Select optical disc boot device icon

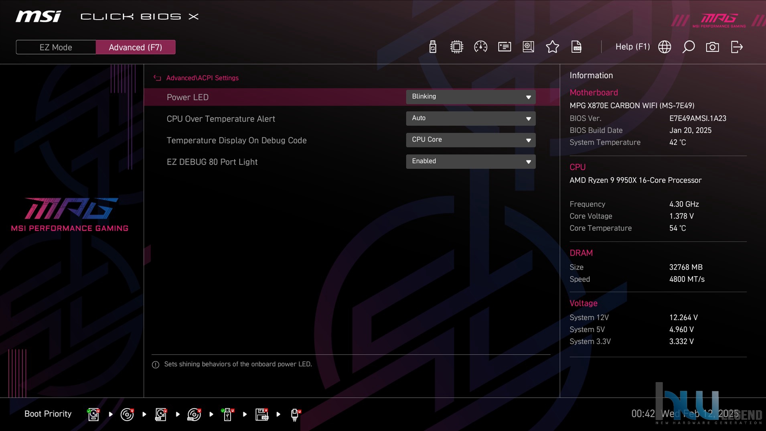coord(127,414)
